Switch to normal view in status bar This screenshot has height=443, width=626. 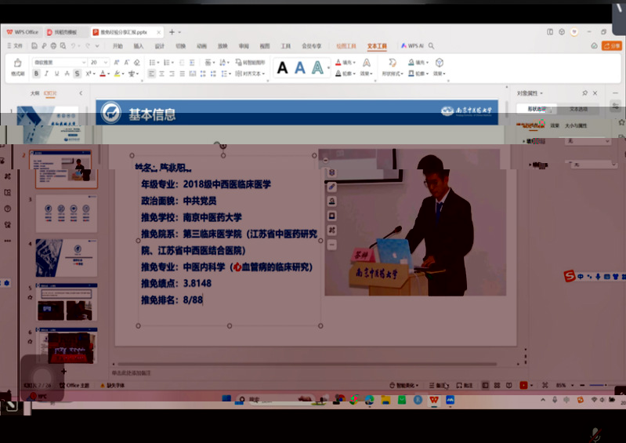click(486, 385)
